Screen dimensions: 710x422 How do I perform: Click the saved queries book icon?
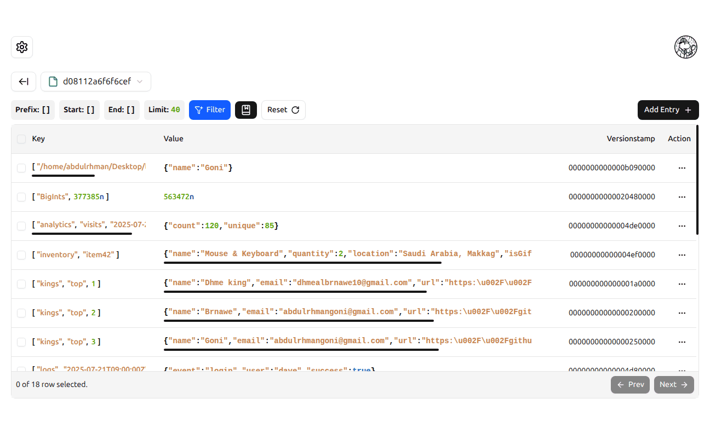click(245, 110)
